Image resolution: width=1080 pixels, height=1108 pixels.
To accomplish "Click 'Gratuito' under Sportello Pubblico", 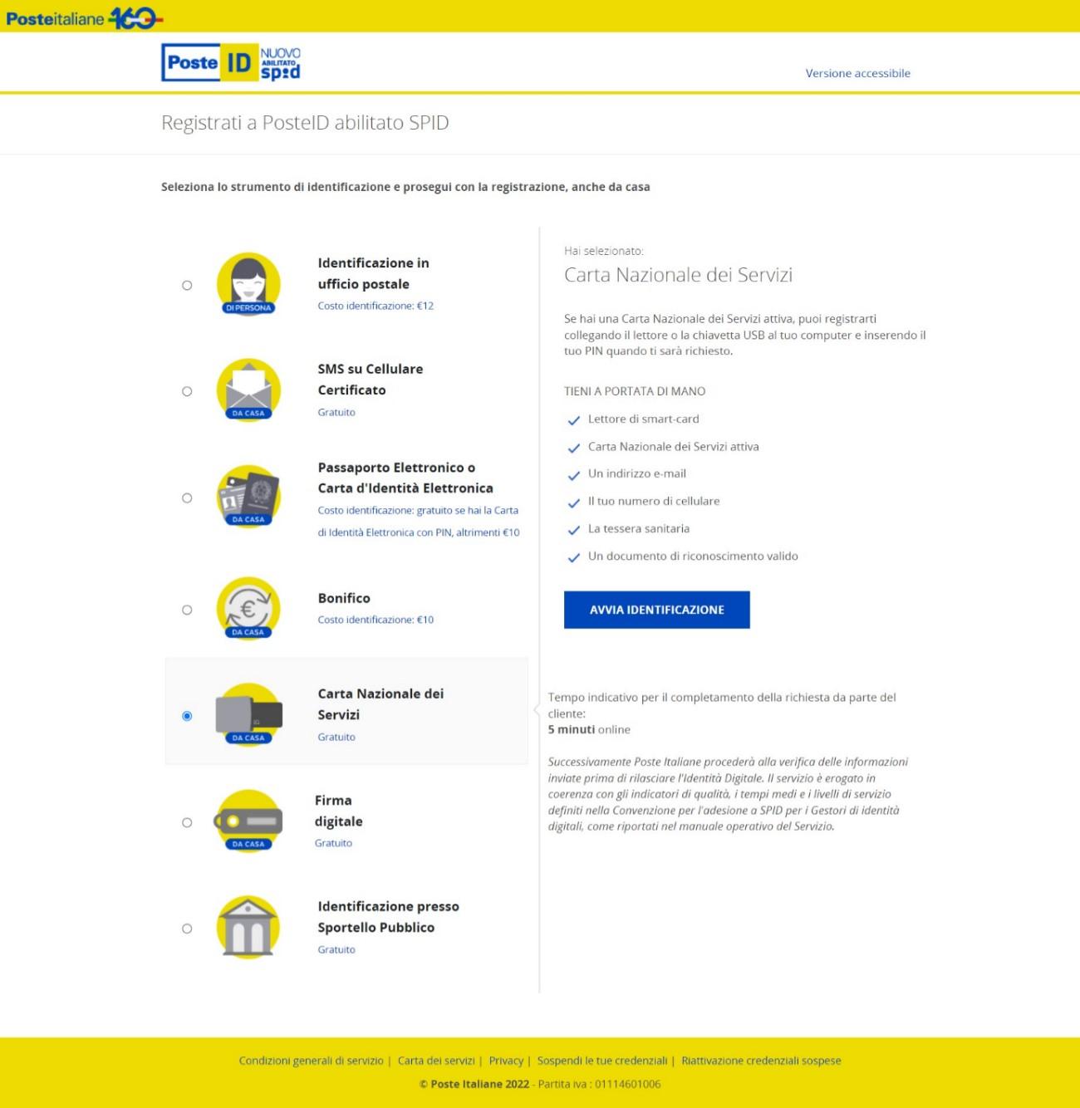I will [336, 949].
